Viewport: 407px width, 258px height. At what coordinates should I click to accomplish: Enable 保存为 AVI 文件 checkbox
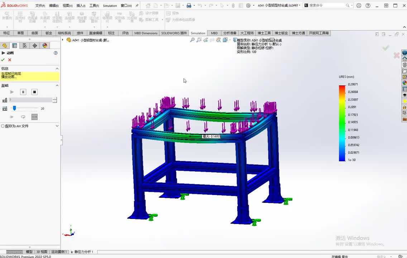(x=3, y=126)
